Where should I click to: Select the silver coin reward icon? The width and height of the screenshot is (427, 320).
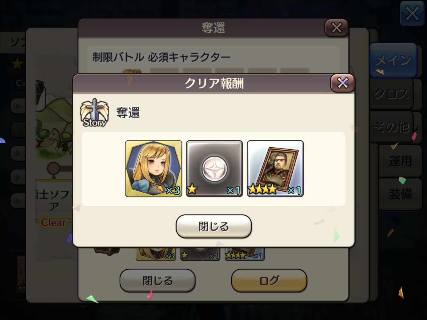pyautogui.click(x=214, y=168)
